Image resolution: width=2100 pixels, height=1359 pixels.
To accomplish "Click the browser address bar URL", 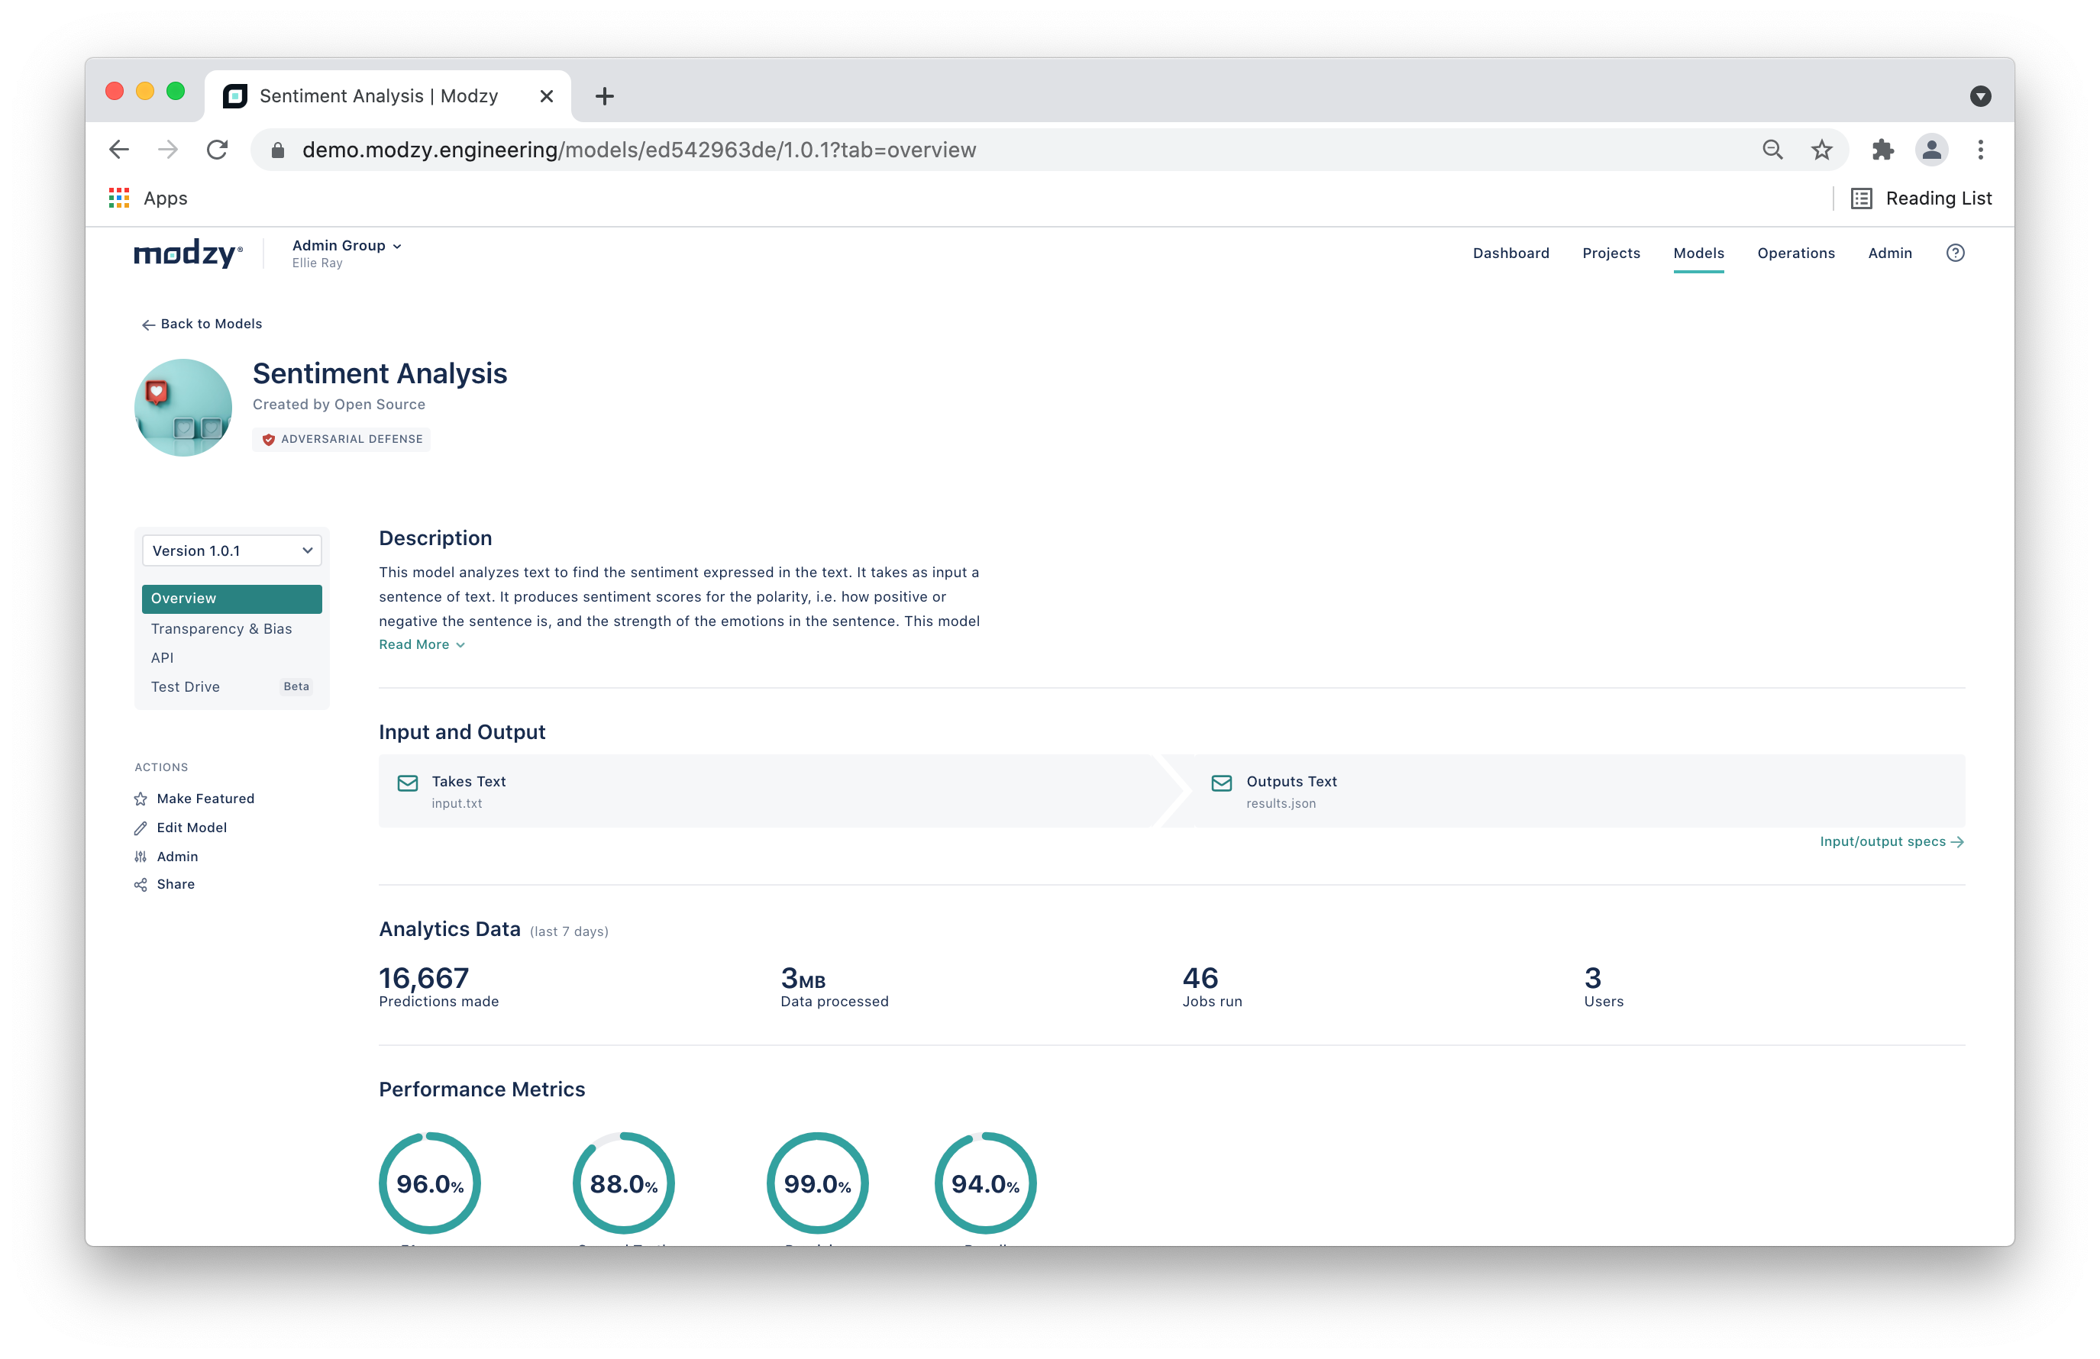I will (x=639, y=150).
